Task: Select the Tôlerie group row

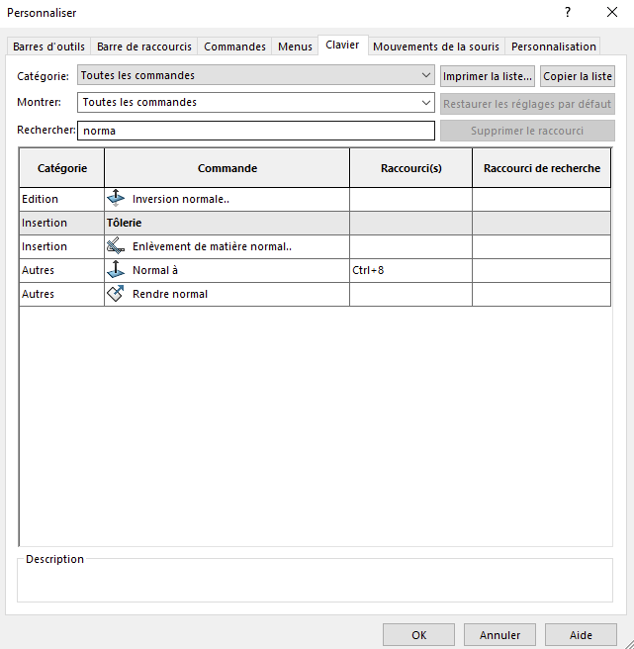Action: (315, 223)
